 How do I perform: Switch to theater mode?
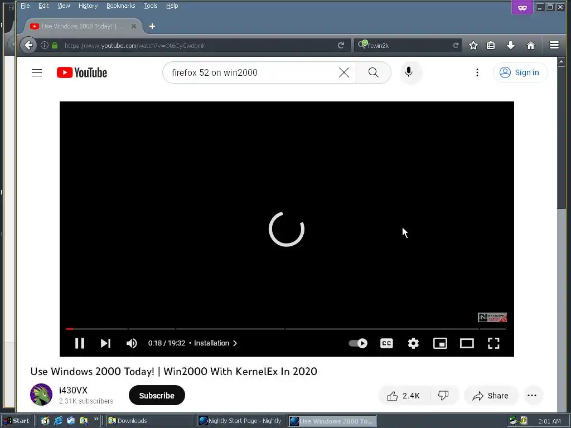tap(467, 343)
